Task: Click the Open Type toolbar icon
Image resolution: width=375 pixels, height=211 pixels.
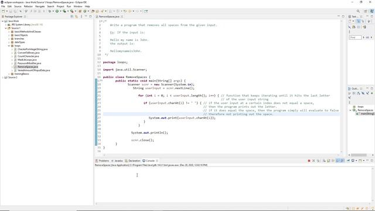Action: click(93, 11)
